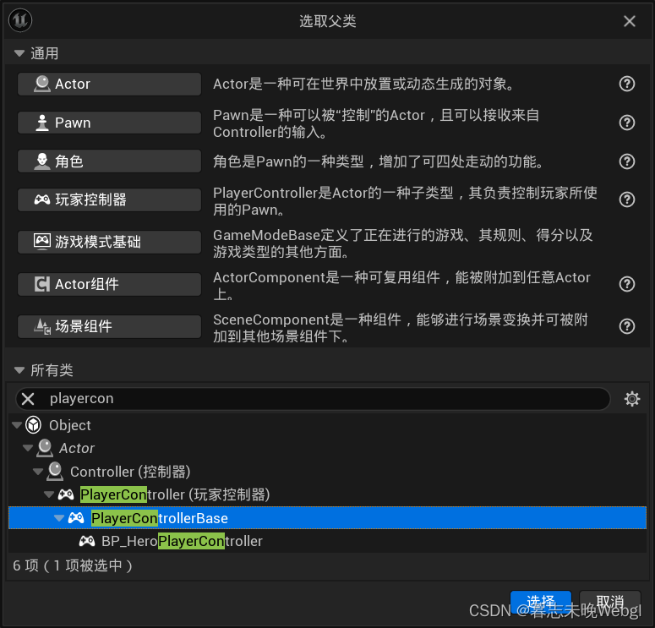Screen dimensions: 655x628
Task: Collapse the 通用 section
Action: (19, 53)
